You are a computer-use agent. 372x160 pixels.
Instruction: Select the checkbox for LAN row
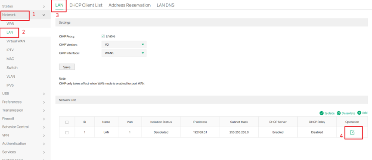67,132
